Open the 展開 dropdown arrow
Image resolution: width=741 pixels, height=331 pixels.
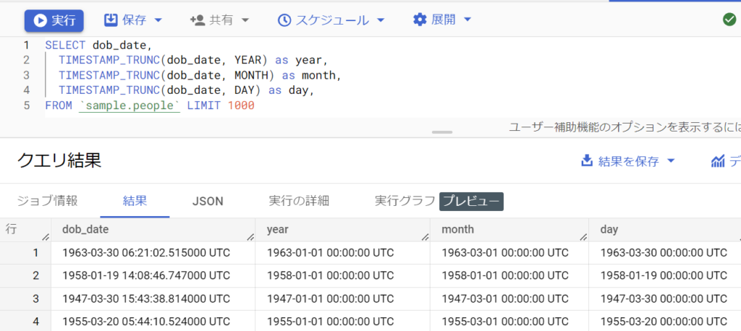[x=467, y=20]
